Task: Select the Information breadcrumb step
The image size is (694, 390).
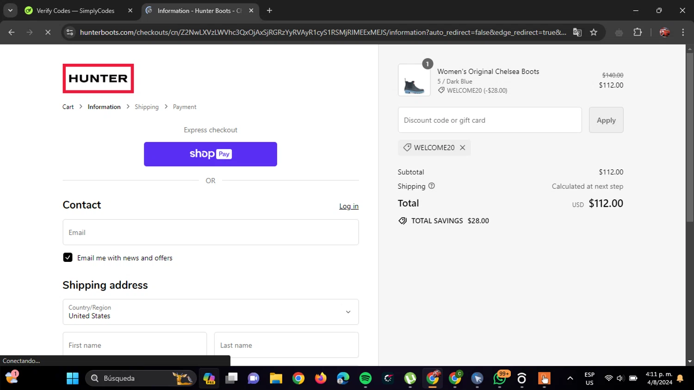Action: tap(104, 107)
